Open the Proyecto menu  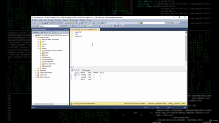tap(58, 20)
